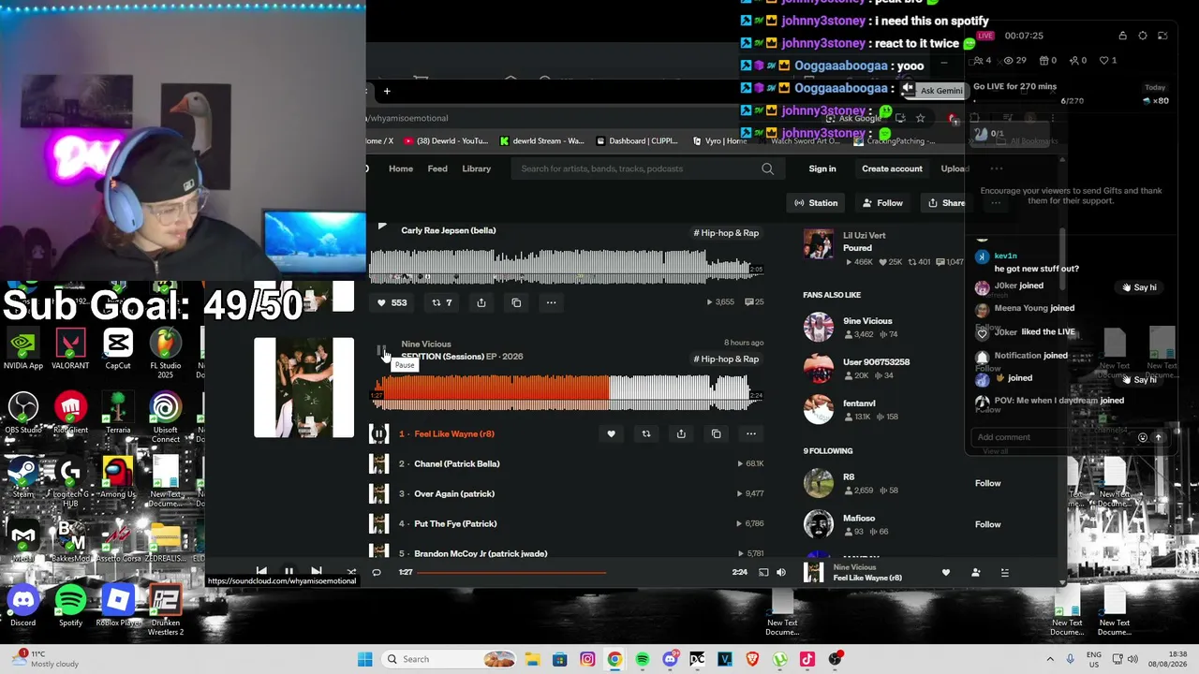Toggle the lock icon in live panel

click(x=1122, y=36)
